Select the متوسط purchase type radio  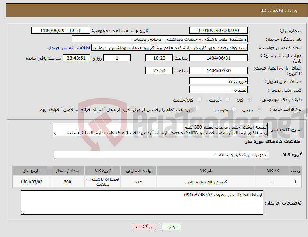(234, 109)
